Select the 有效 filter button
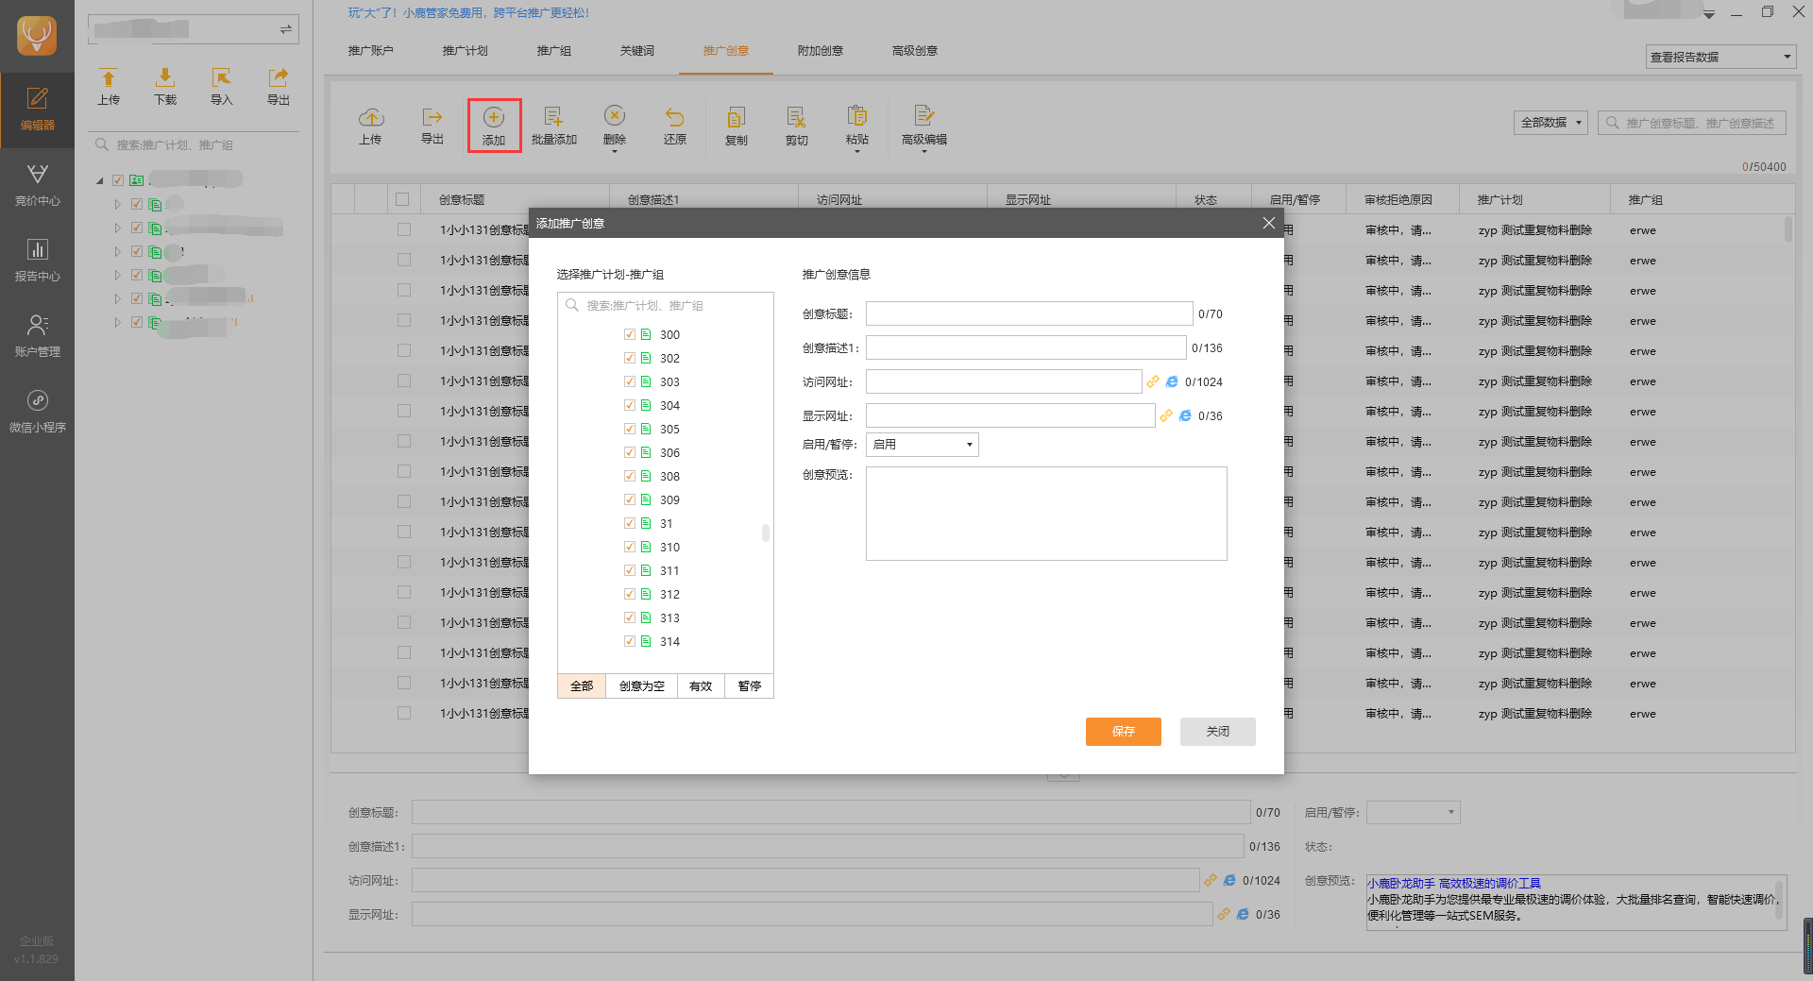 [701, 686]
